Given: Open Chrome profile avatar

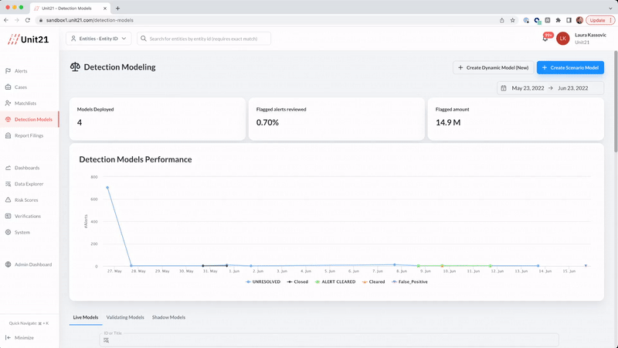Looking at the screenshot, I should [x=579, y=20].
